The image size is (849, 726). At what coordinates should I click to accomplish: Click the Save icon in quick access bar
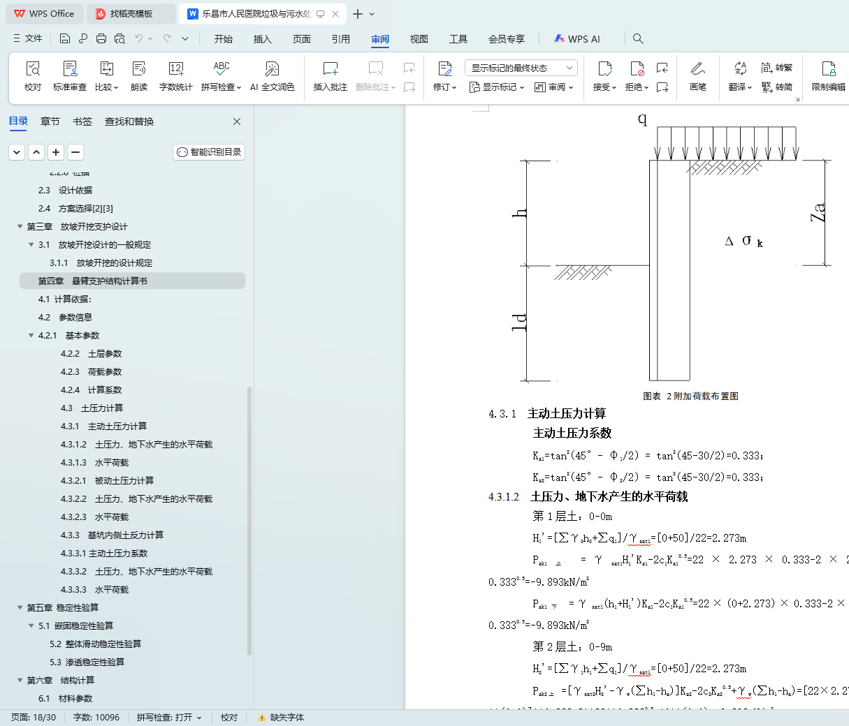(x=65, y=38)
